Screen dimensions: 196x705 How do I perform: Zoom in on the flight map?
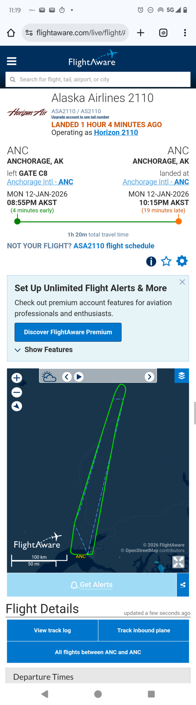[x=17, y=378]
